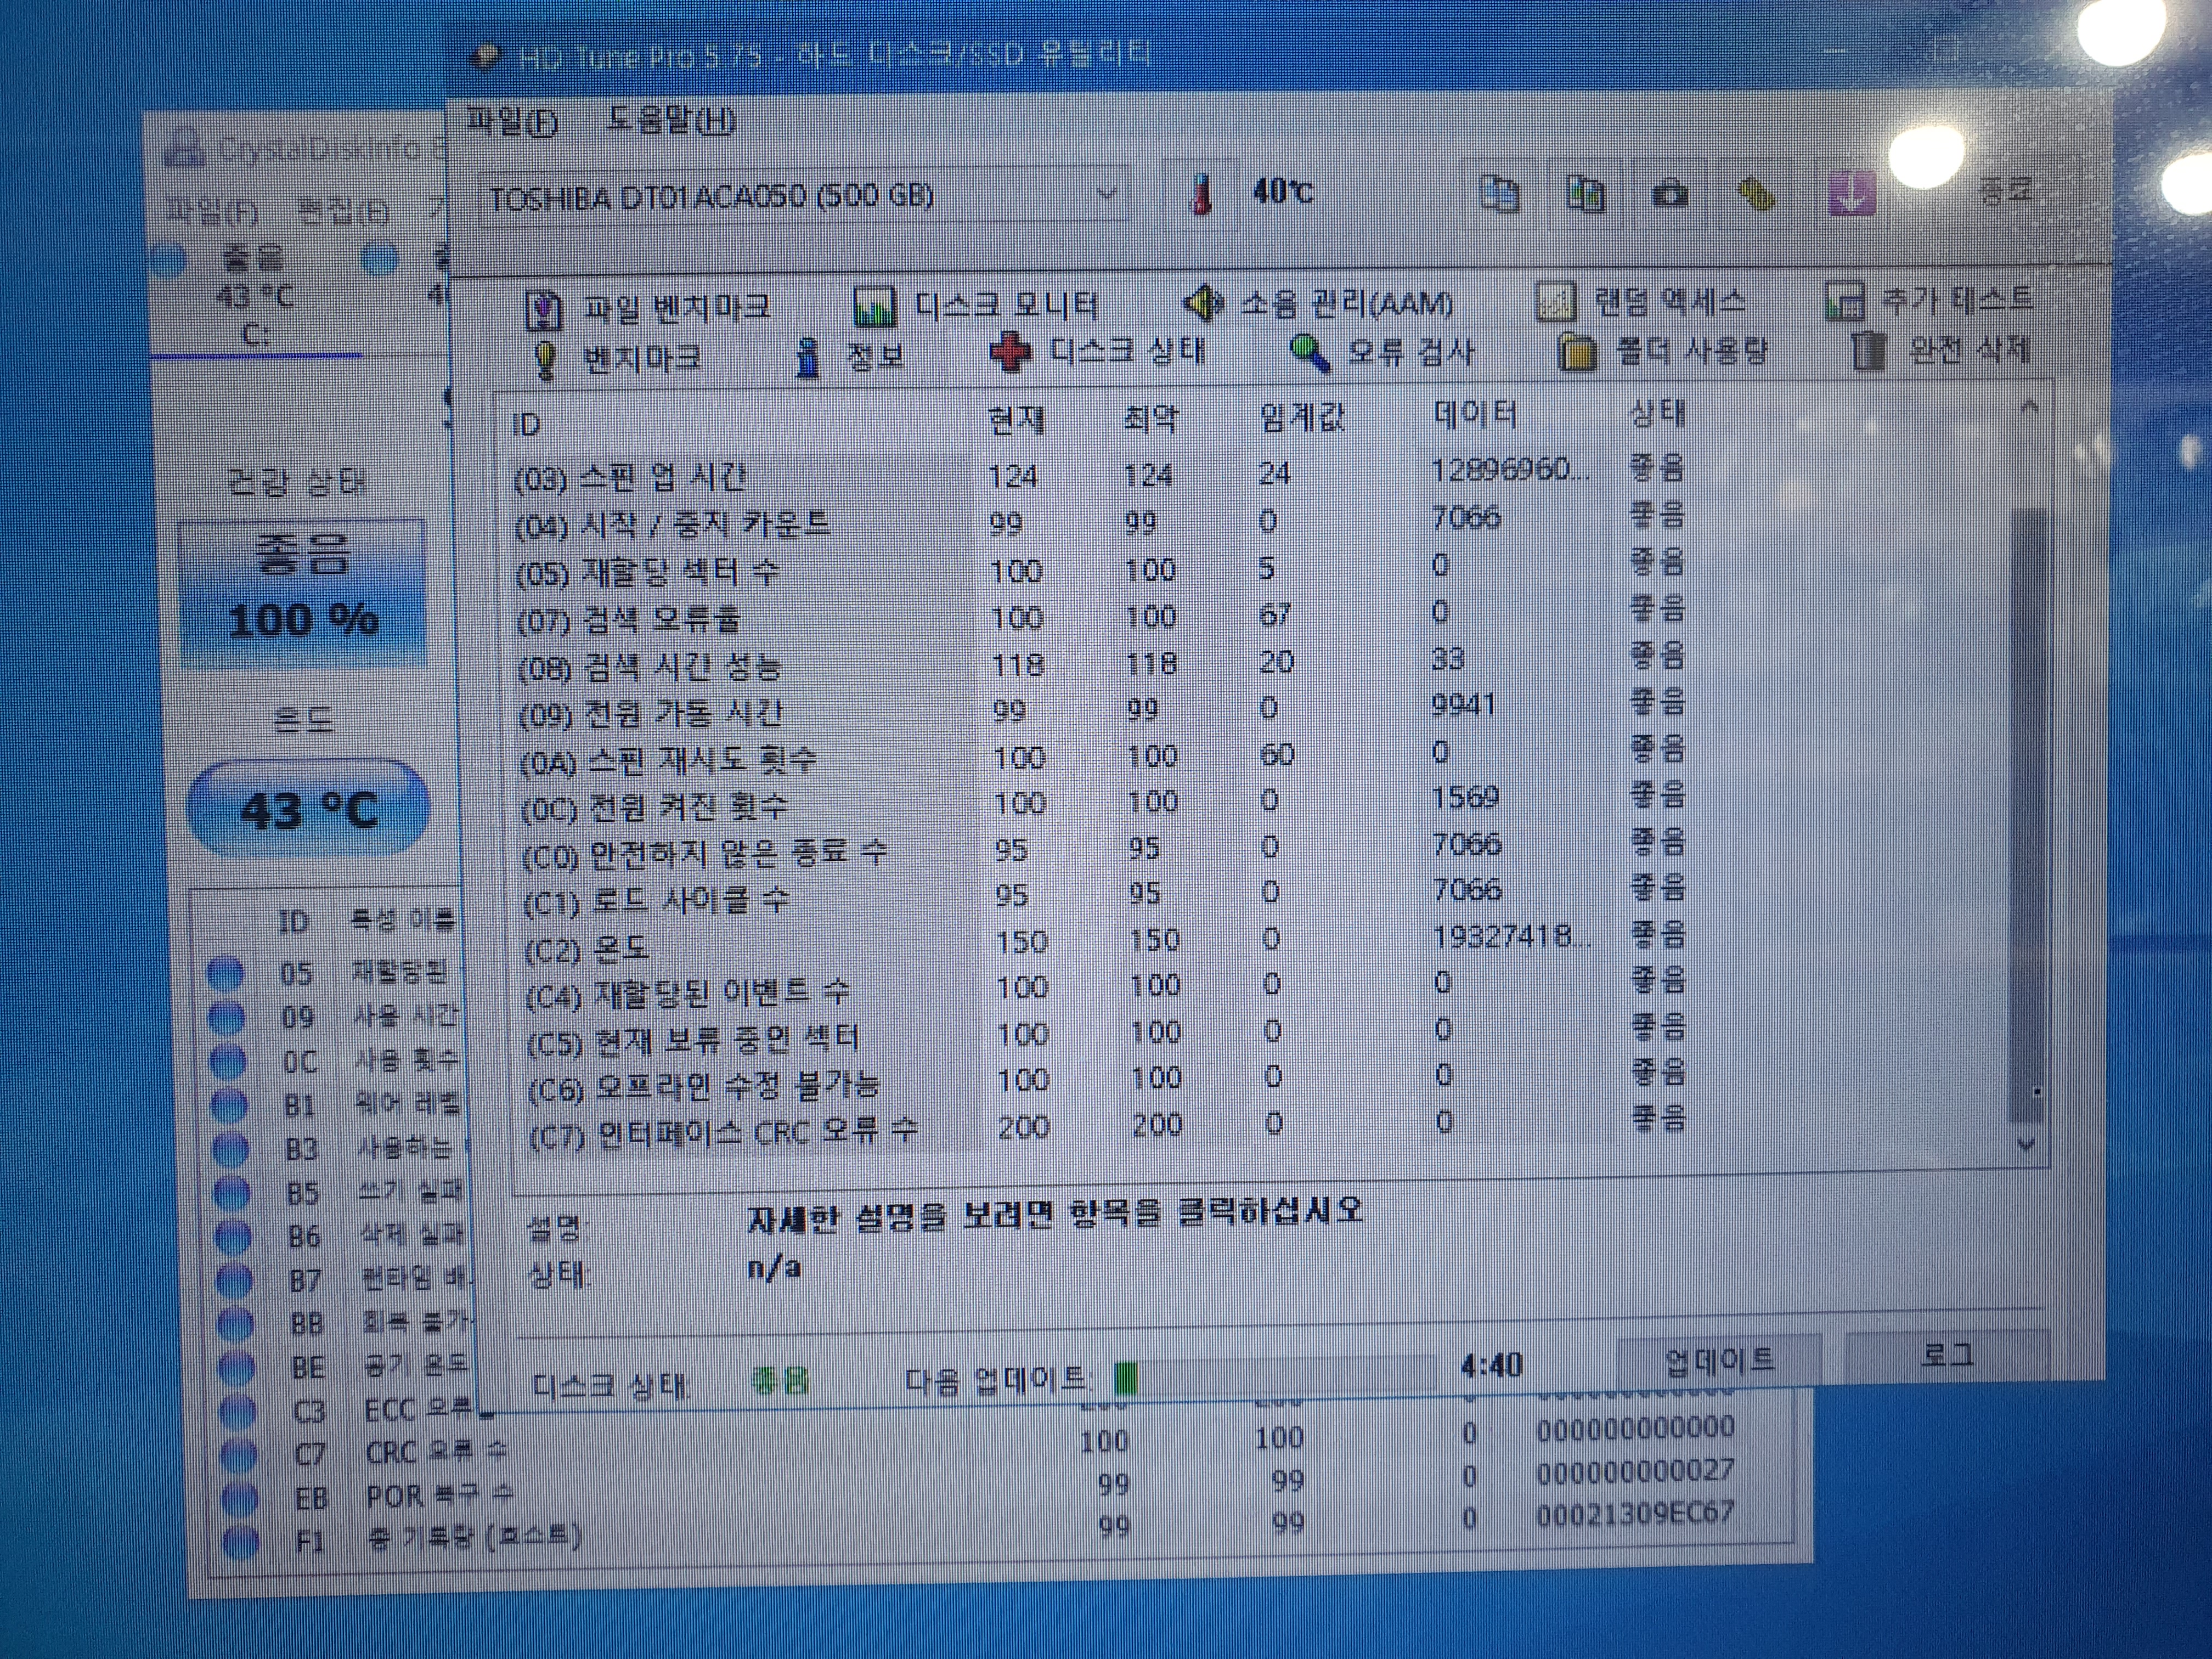Open the HD Tune options icon

coord(1757,193)
